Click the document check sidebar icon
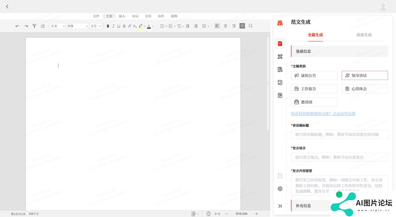 280,82
